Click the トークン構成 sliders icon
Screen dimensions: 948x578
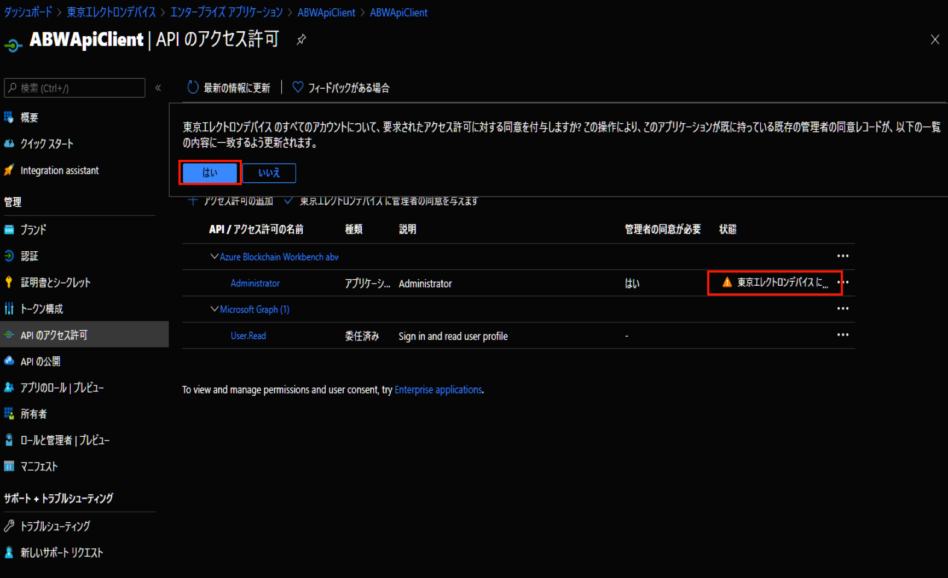point(9,309)
